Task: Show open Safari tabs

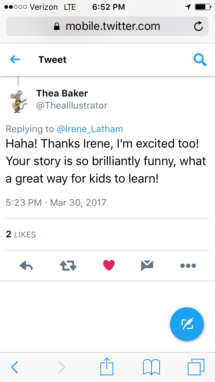Action: (x=196, y=367)
